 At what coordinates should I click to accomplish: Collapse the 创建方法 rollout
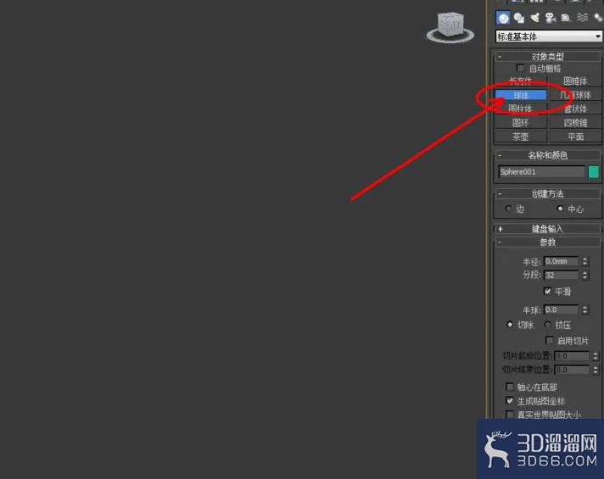pos(547,193)
